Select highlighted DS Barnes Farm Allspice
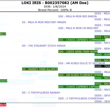 pos(40,69)
